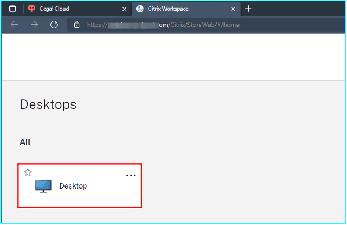This screenshot has height=225, width=347.
Task: Expand the Desktop tile three-dot menu
Action: (x=131, y=175)
